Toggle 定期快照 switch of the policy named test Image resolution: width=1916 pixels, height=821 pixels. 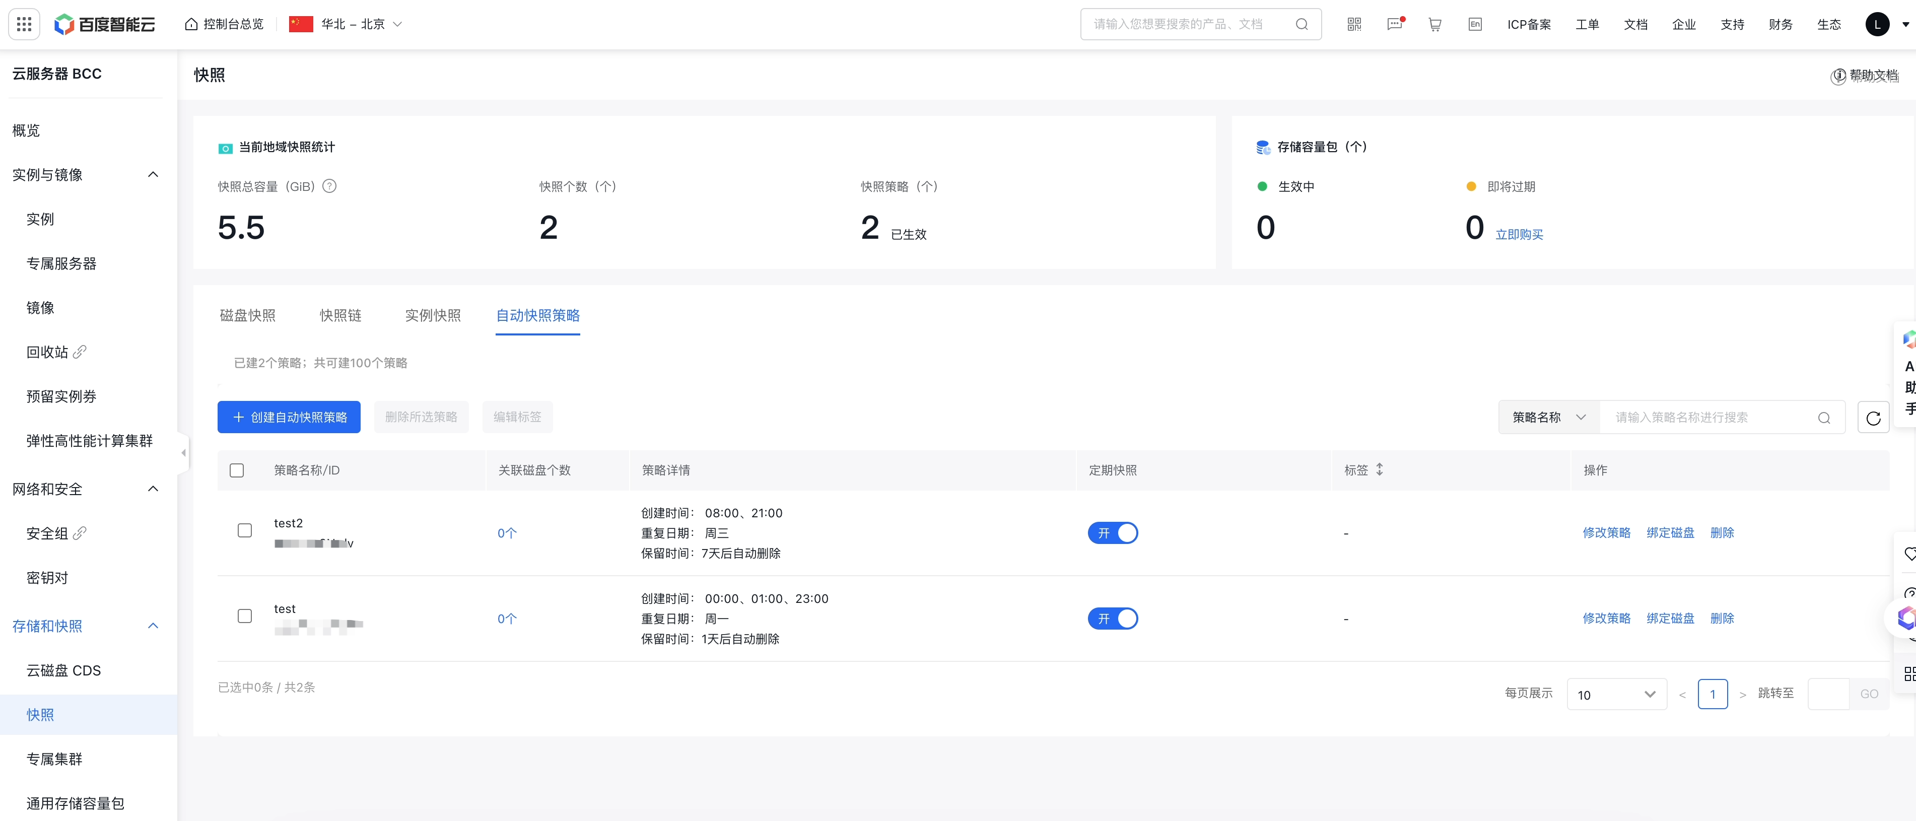point(1113,619)
